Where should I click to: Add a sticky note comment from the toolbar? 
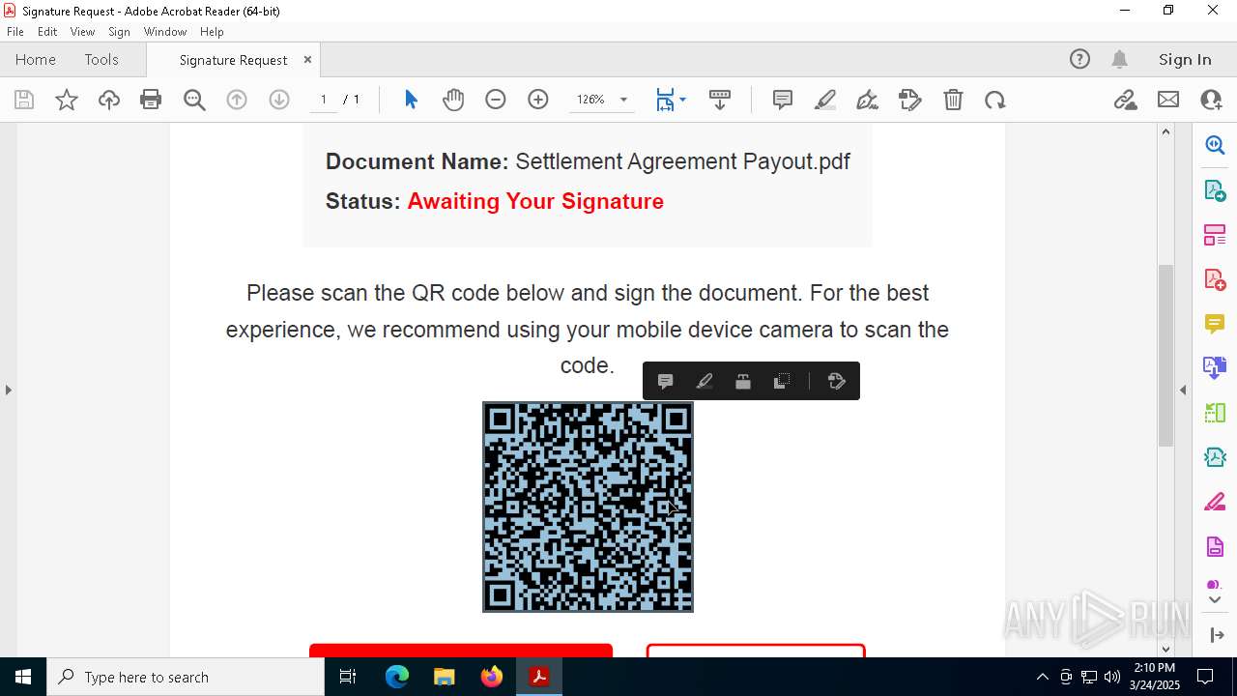pos(783,100)
